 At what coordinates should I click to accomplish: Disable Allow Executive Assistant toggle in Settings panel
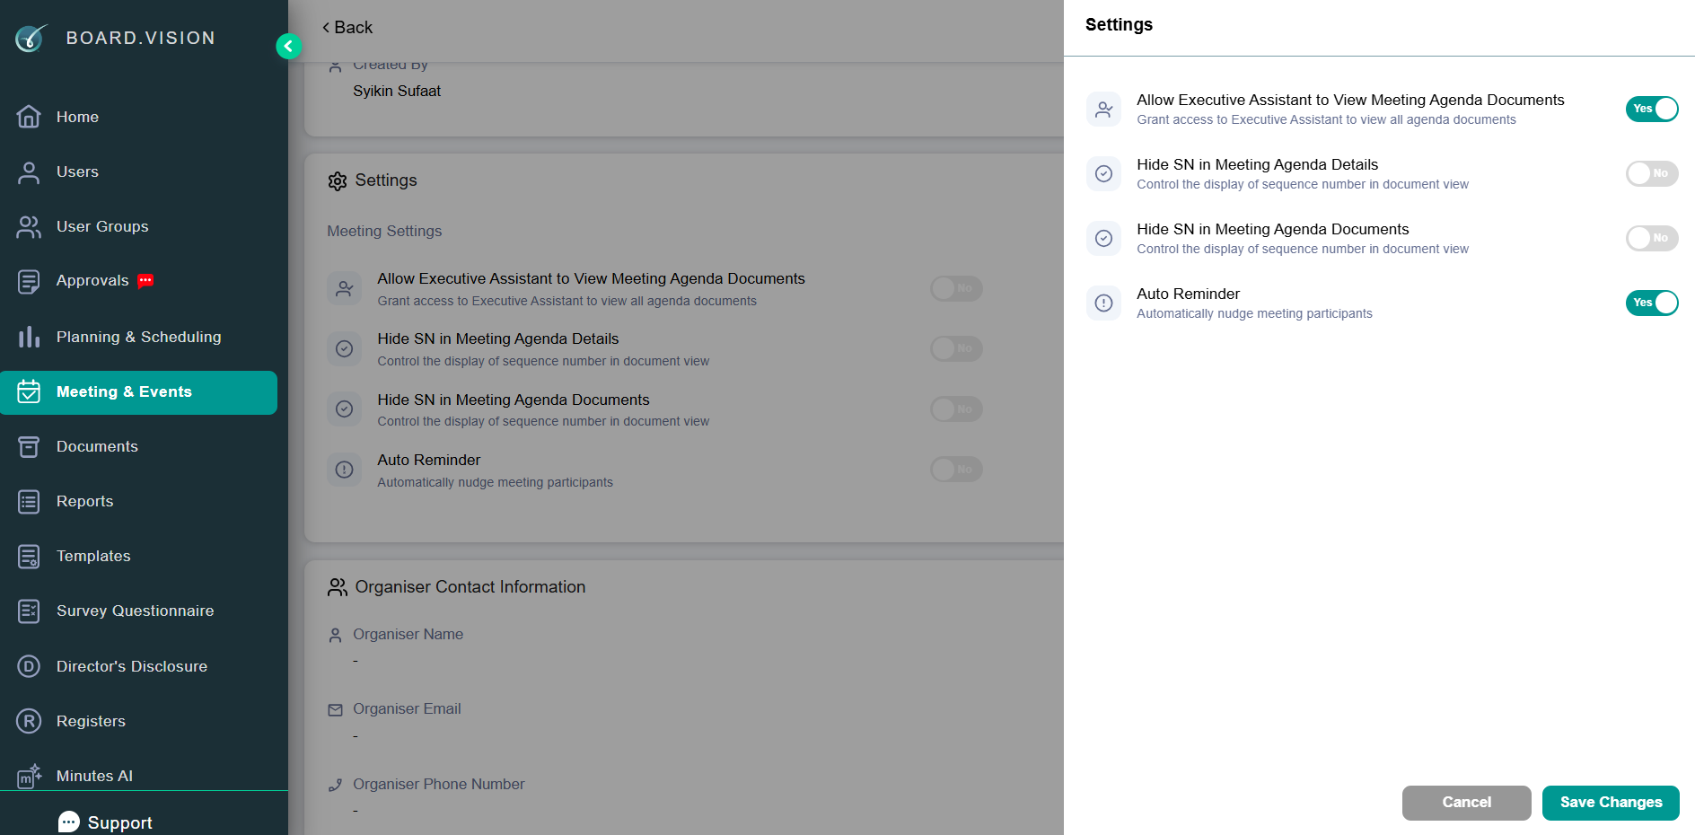pyautogui.click(x=1652, y=109)
